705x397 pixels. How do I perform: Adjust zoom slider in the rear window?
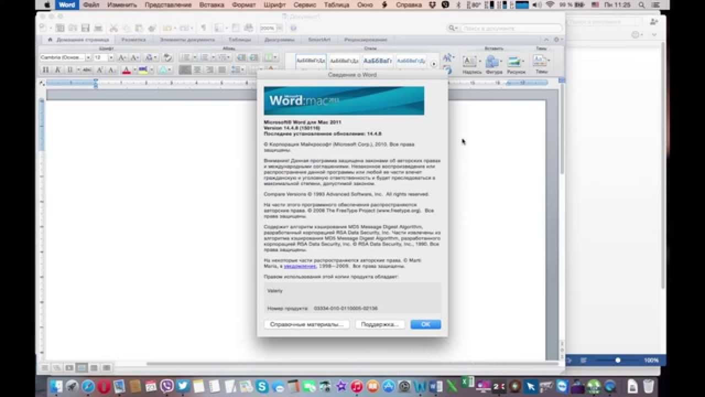click(x=618, y=360)
